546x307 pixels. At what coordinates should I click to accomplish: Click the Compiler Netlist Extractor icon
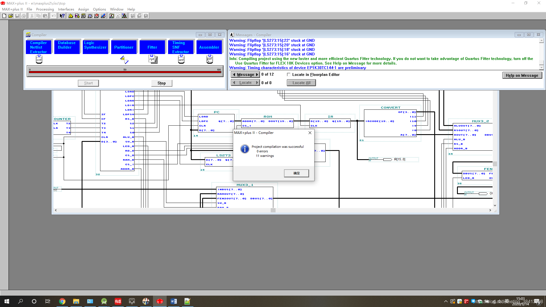(x=39, y=59)
